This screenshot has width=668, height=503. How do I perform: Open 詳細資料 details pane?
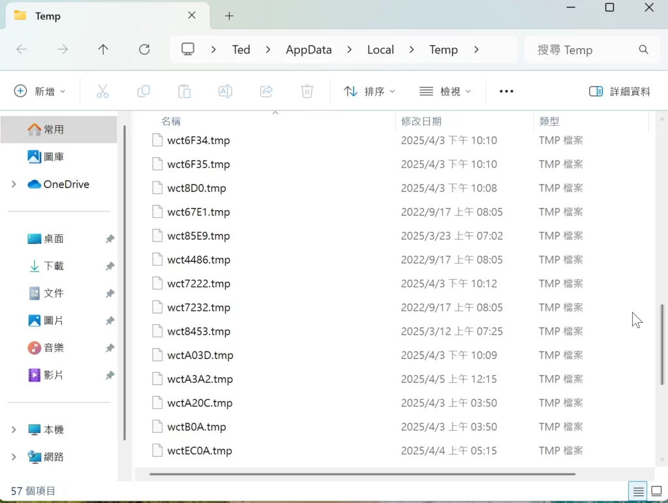point(618,91)
